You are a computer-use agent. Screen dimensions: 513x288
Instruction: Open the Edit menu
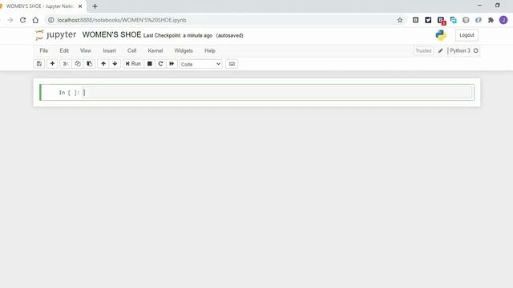64,50
